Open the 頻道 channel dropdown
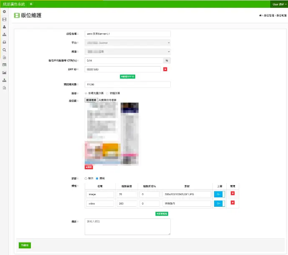Screen dimensions: 288x255 tap(127, 51)
